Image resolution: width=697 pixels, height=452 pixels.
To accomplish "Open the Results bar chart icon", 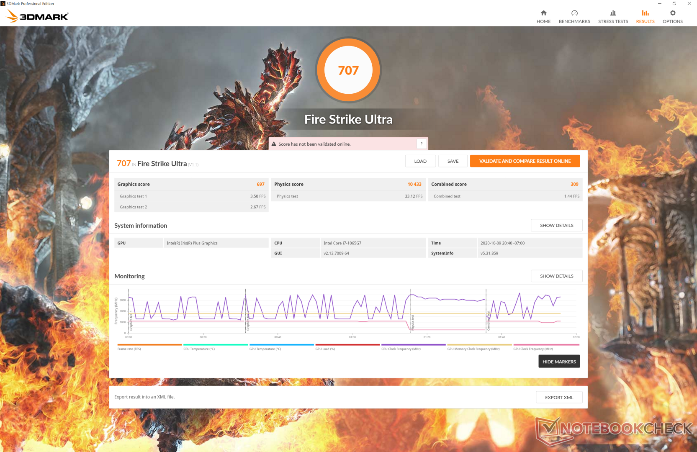I will click(x=645, y=13).
